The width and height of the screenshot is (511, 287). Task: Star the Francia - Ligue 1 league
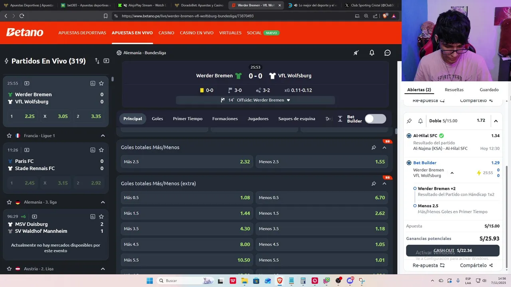pos(9,136)
